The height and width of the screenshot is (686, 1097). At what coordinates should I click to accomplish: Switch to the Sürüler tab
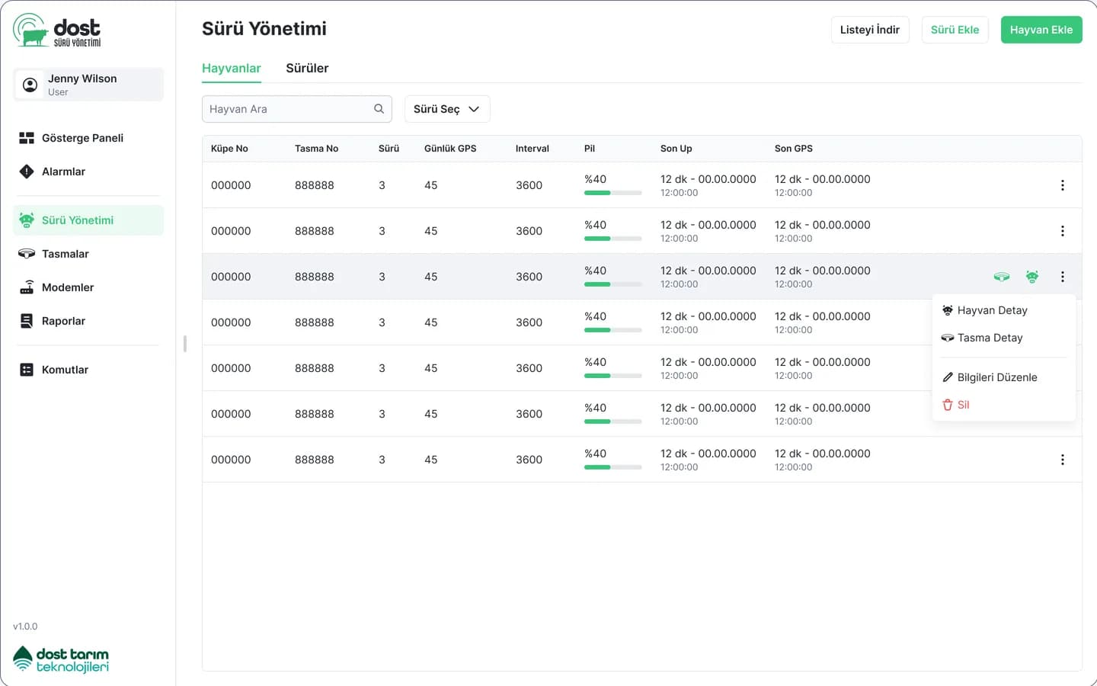click(307, 69)
